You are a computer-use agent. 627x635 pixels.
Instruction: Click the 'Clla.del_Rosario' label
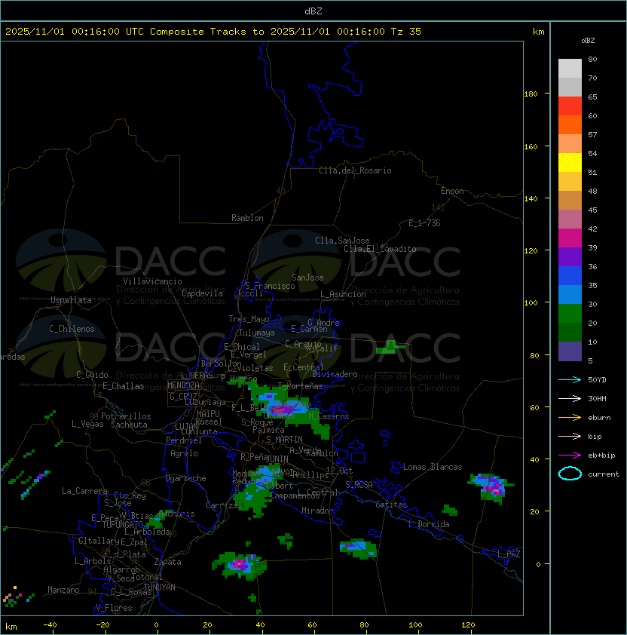point(355,170)
